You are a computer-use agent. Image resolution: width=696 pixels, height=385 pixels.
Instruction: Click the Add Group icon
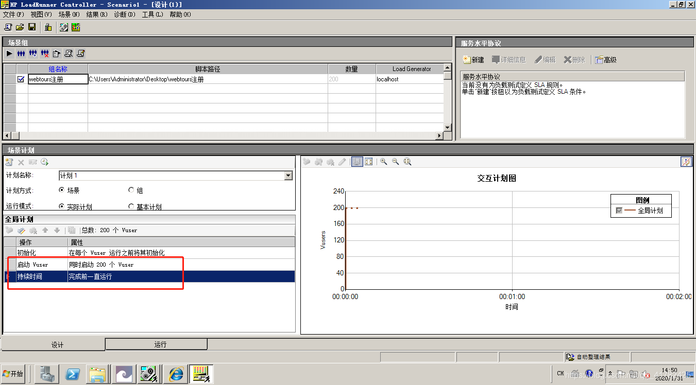coord(33,53)
